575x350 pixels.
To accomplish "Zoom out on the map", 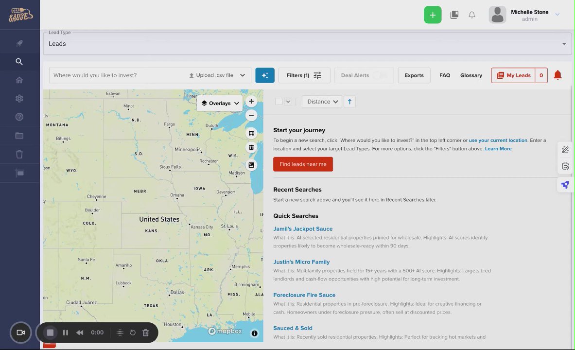I will 251,115.
